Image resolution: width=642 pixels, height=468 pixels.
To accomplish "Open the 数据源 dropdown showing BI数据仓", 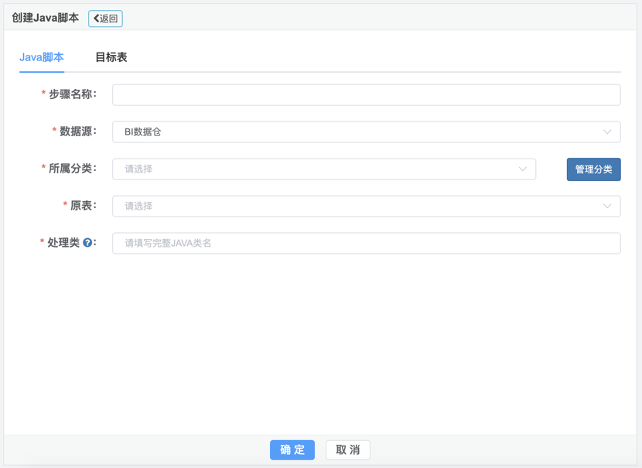I will click(x=356, y=132).
